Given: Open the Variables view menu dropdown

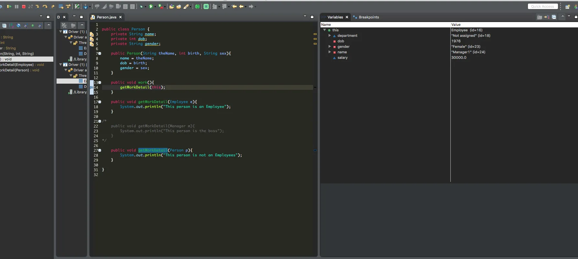Looking at the screenshot, I should pyautogui.click(x=562, y=16).
